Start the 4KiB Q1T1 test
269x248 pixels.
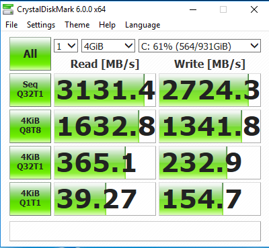(30, 199)
